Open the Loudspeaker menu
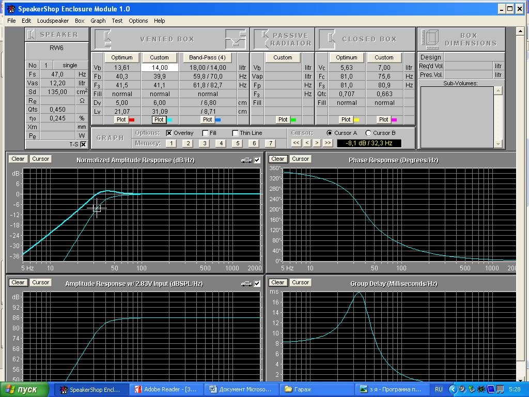 coord(53,21)
